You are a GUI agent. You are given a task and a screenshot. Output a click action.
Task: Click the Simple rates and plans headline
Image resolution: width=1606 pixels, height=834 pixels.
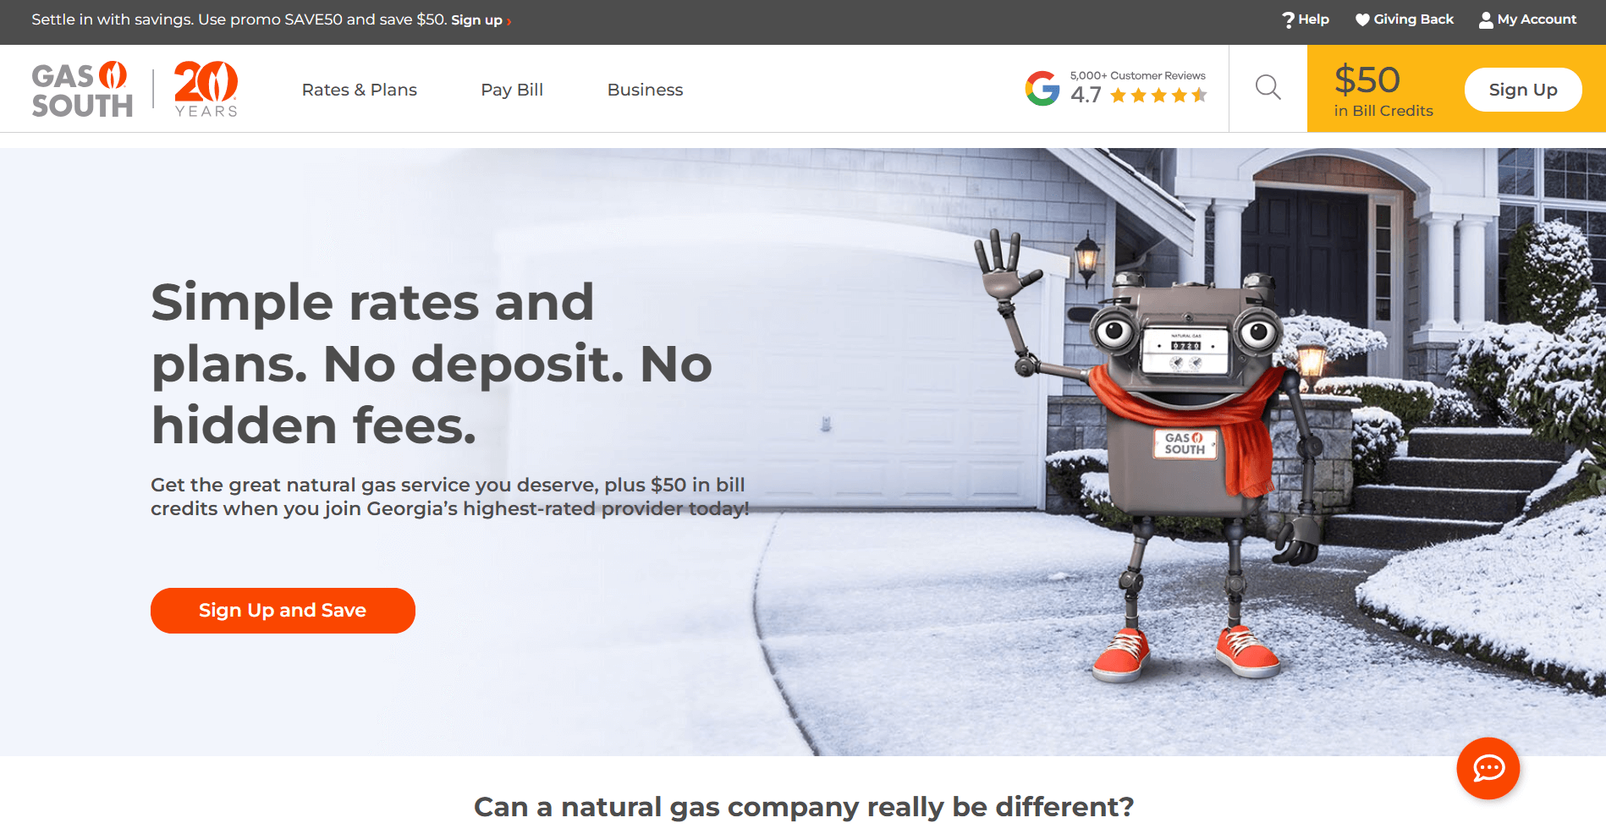(432, 364)
